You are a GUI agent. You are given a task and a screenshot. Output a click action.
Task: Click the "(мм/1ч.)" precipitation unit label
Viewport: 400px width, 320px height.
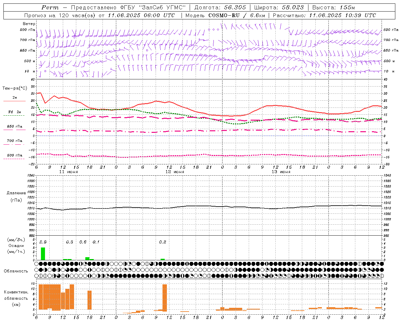(16, 252)
